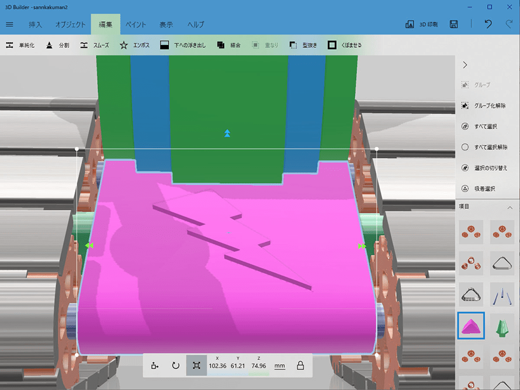Edit the X value 102.36

tap(218, 366)
